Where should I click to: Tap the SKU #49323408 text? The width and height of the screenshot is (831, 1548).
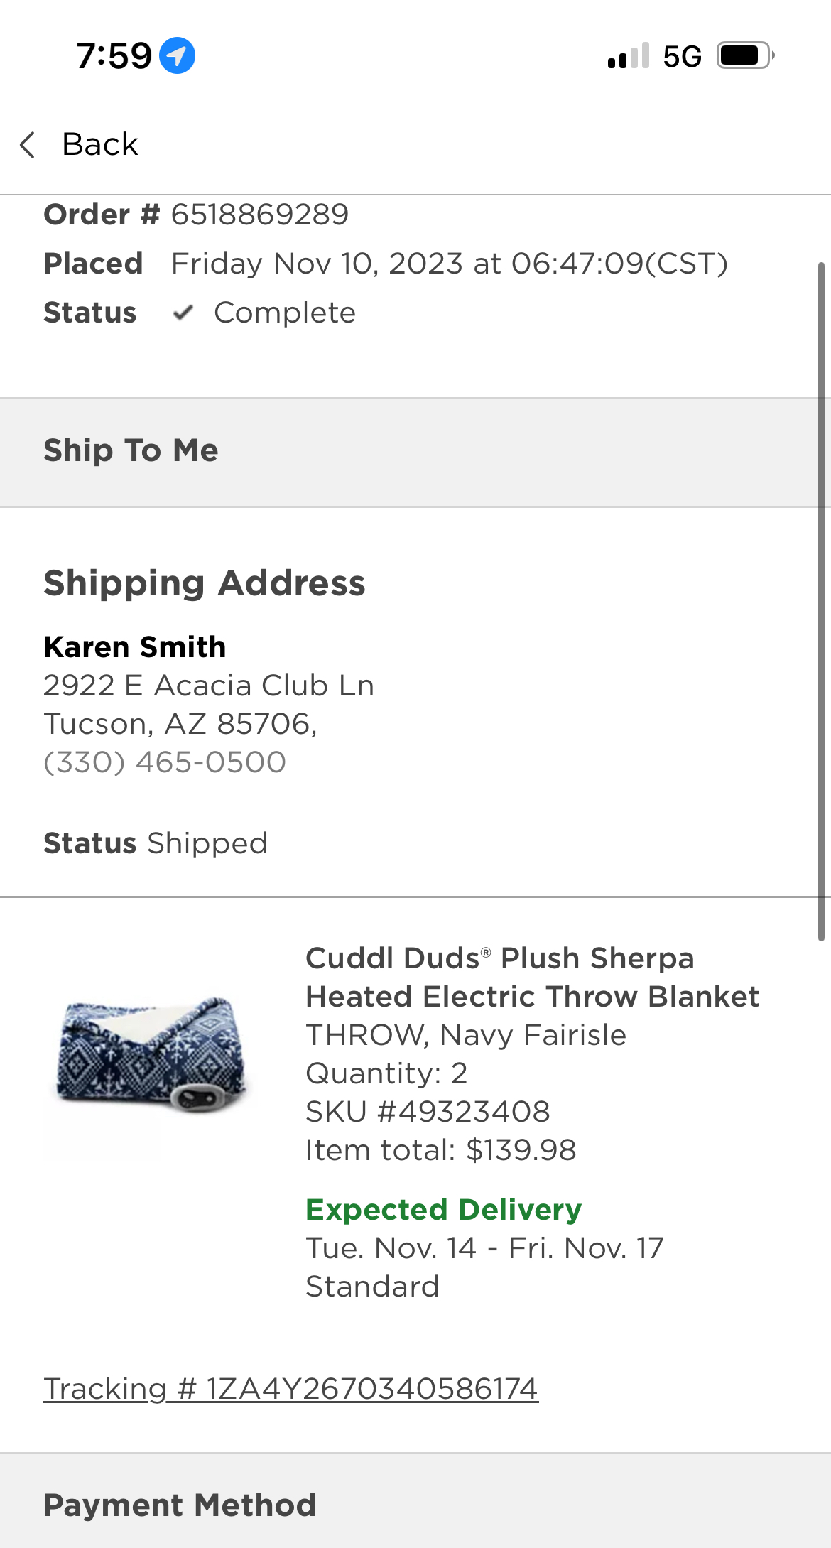(x=428, y=1111)
